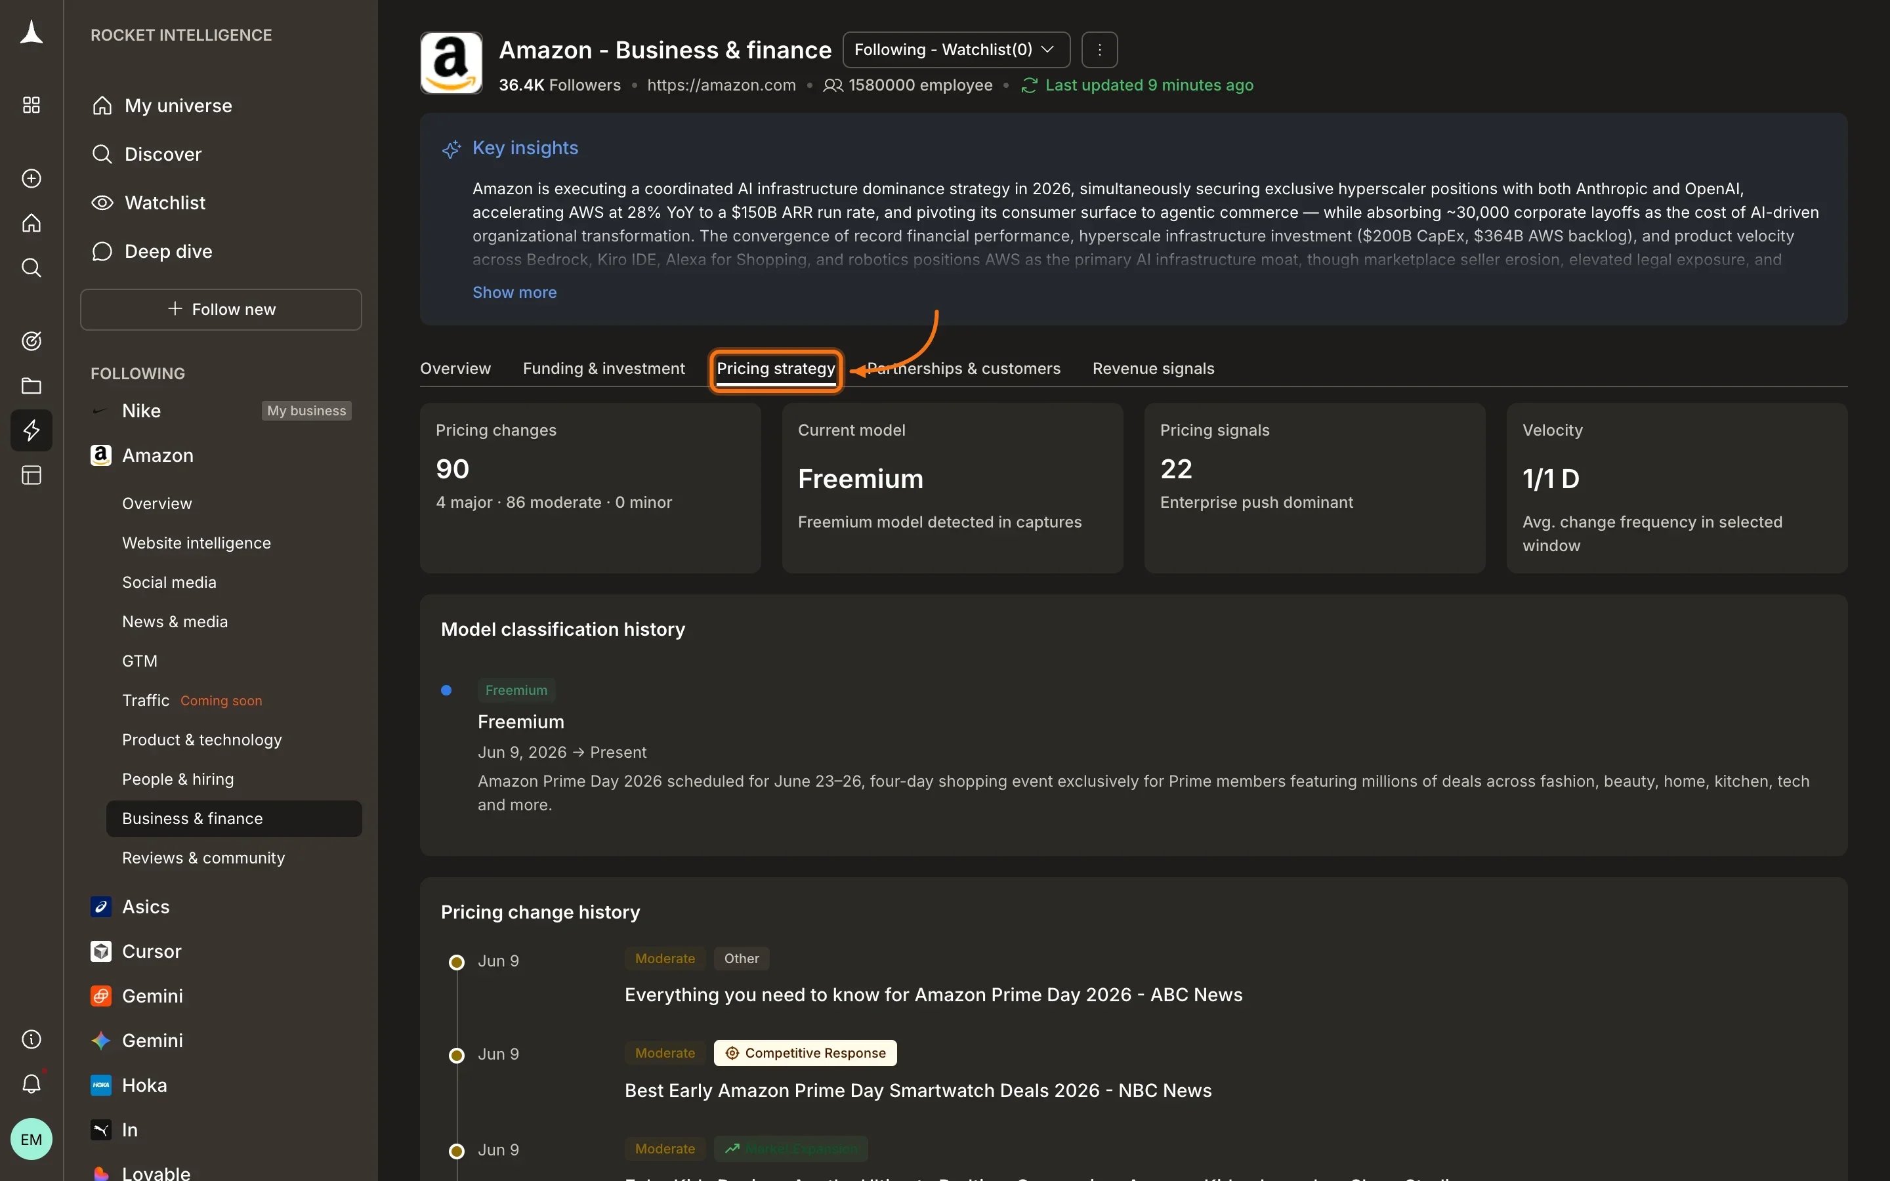The height and width of the screenshot is (1181, 1890).
Task: Click the Current model Freemium card
Action: 953,488
